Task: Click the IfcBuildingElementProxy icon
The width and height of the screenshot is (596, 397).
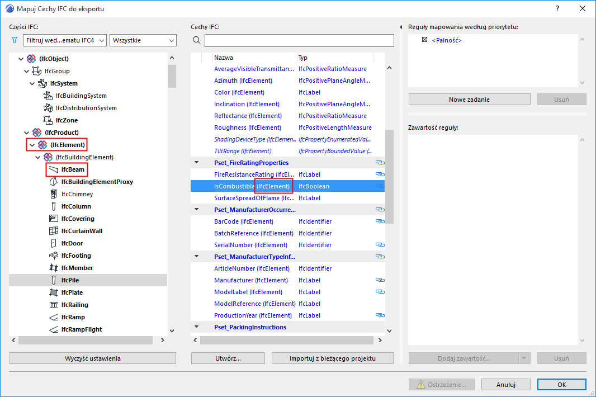Action: [x=54, y=182]
